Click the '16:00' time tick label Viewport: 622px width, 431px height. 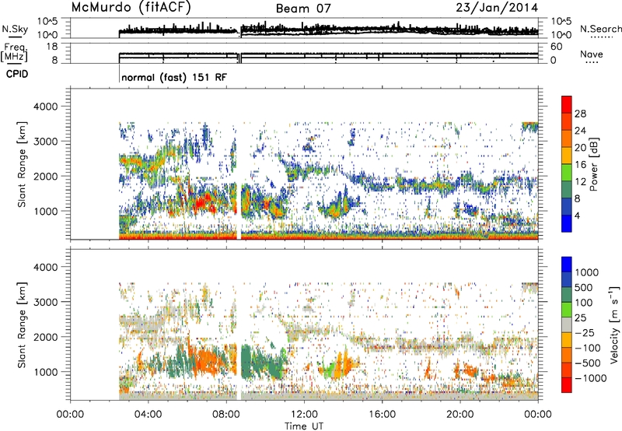click(382, 415)
